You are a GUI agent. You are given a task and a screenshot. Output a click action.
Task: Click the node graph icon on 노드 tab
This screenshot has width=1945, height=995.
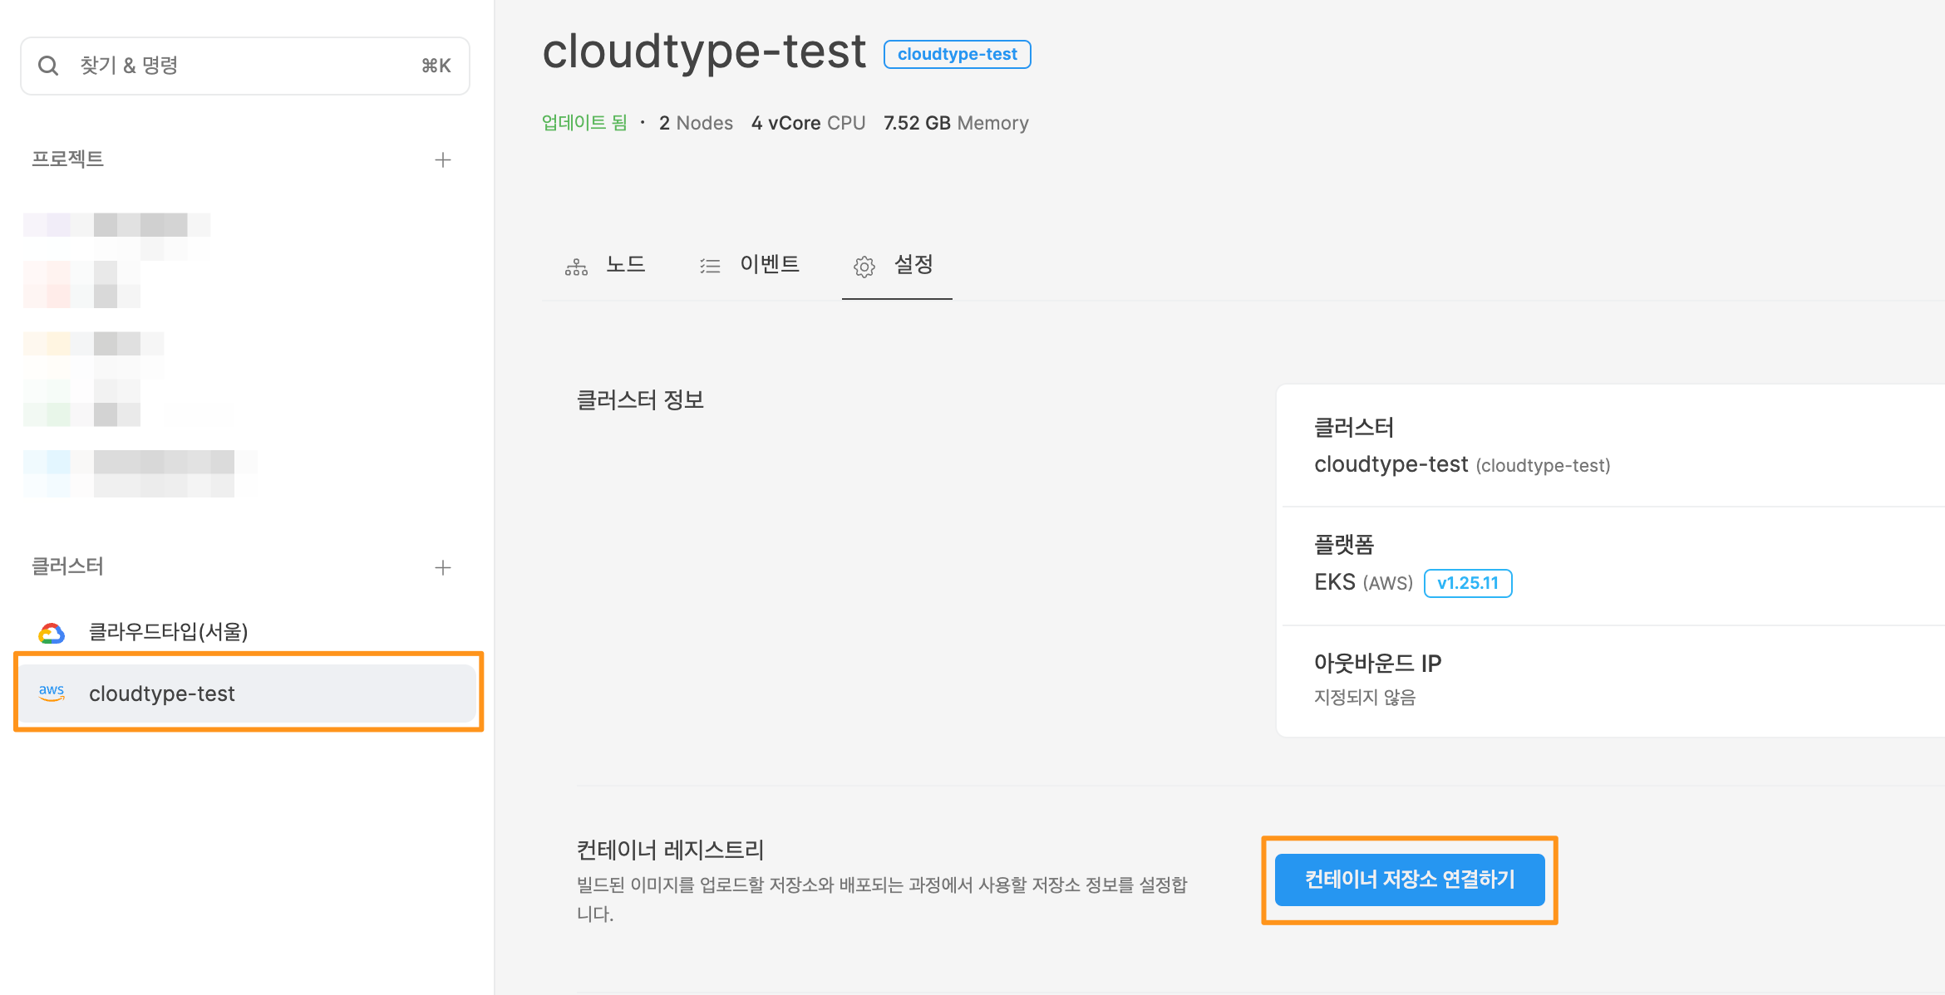point(576,265)
